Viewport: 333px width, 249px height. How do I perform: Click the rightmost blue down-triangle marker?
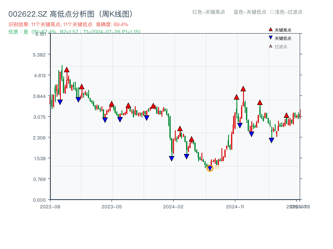(271, 140)
